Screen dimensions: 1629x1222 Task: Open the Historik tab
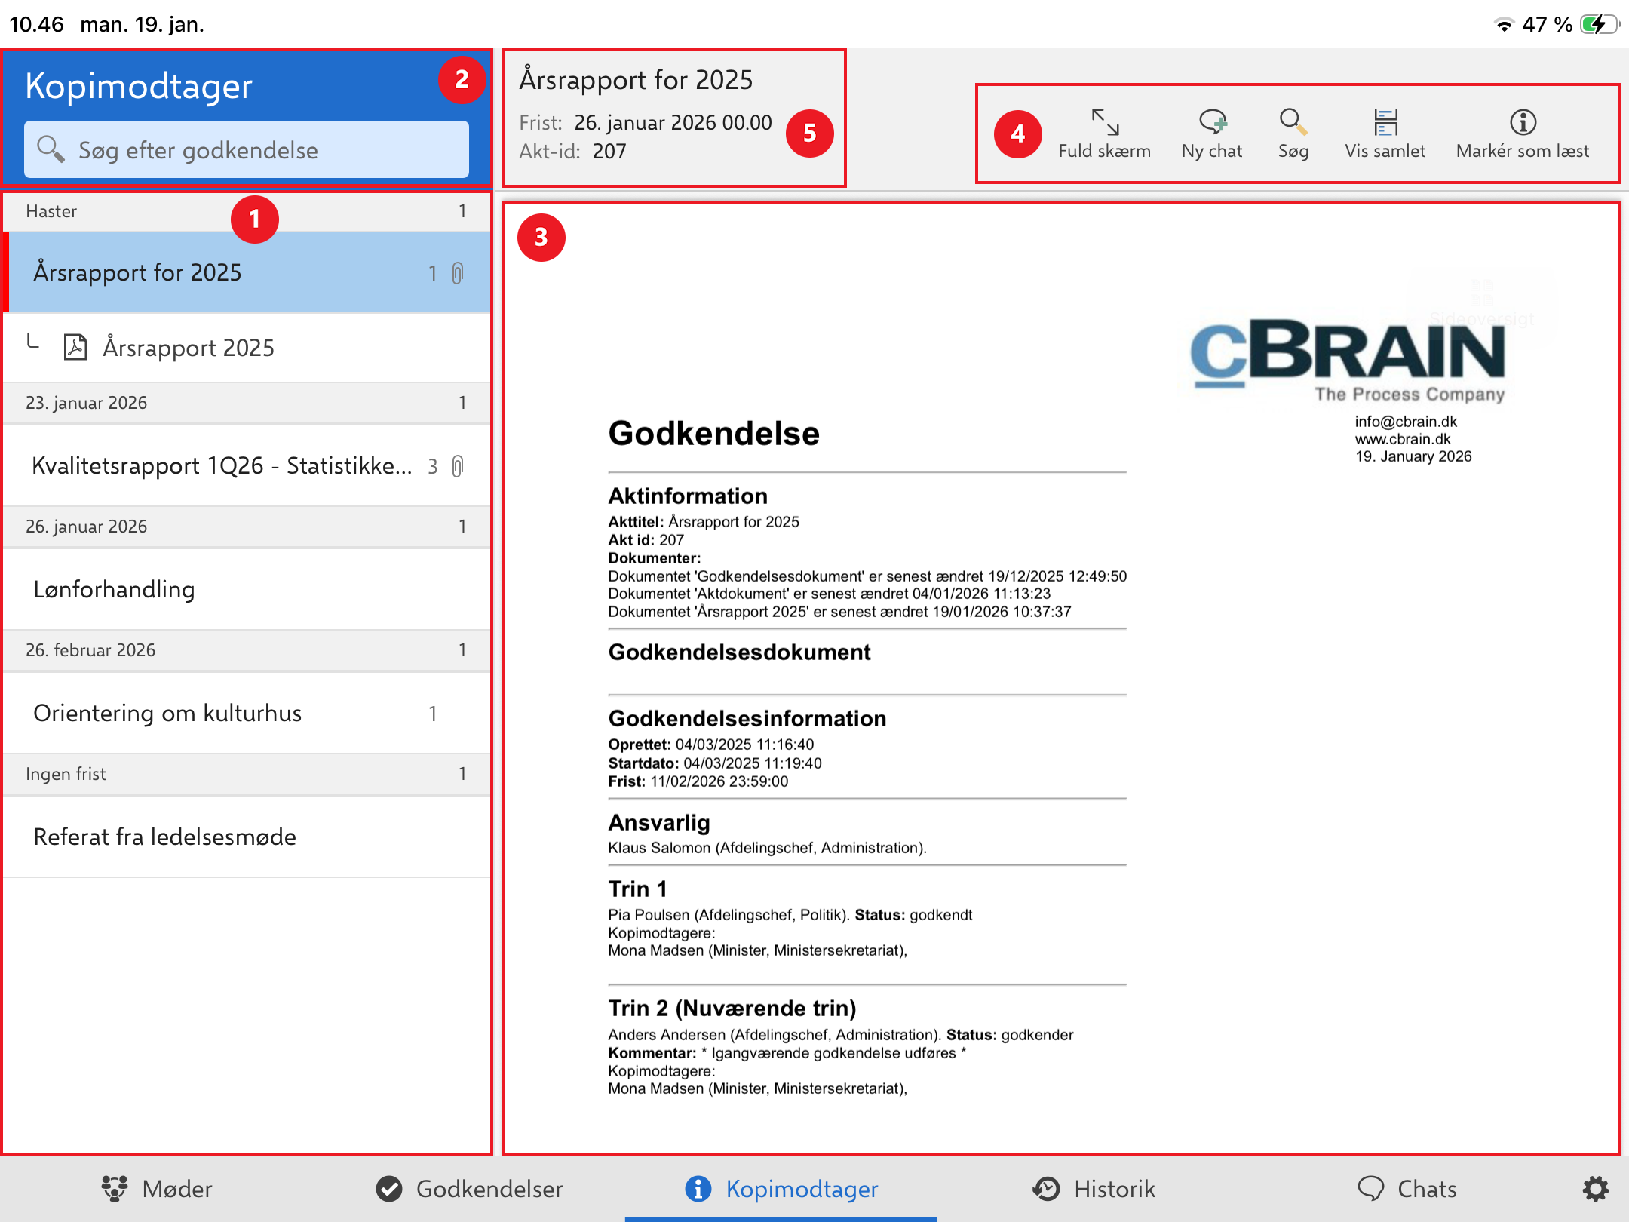1094,1189
